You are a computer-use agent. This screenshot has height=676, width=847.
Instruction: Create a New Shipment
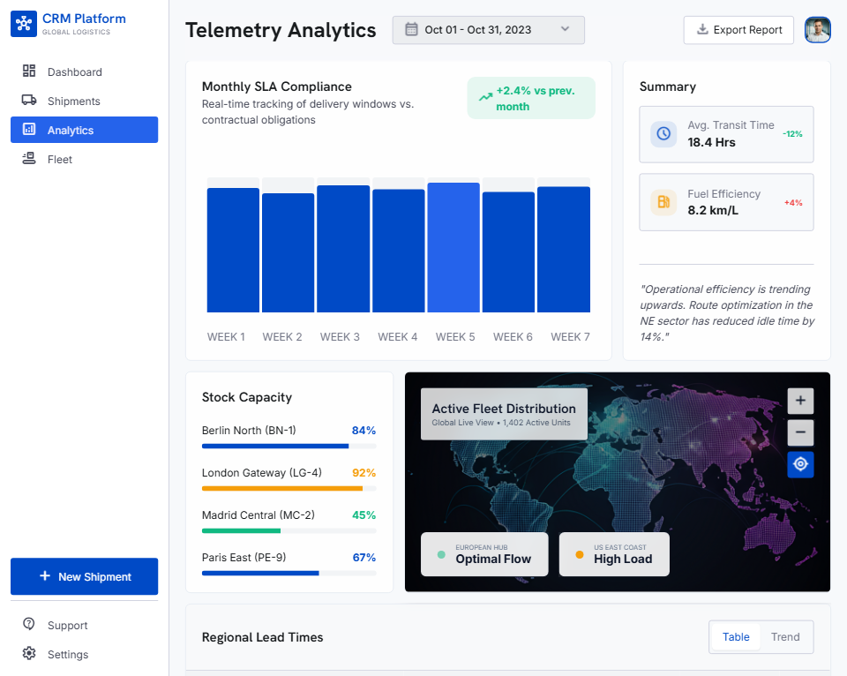click(x=85, y=576)
